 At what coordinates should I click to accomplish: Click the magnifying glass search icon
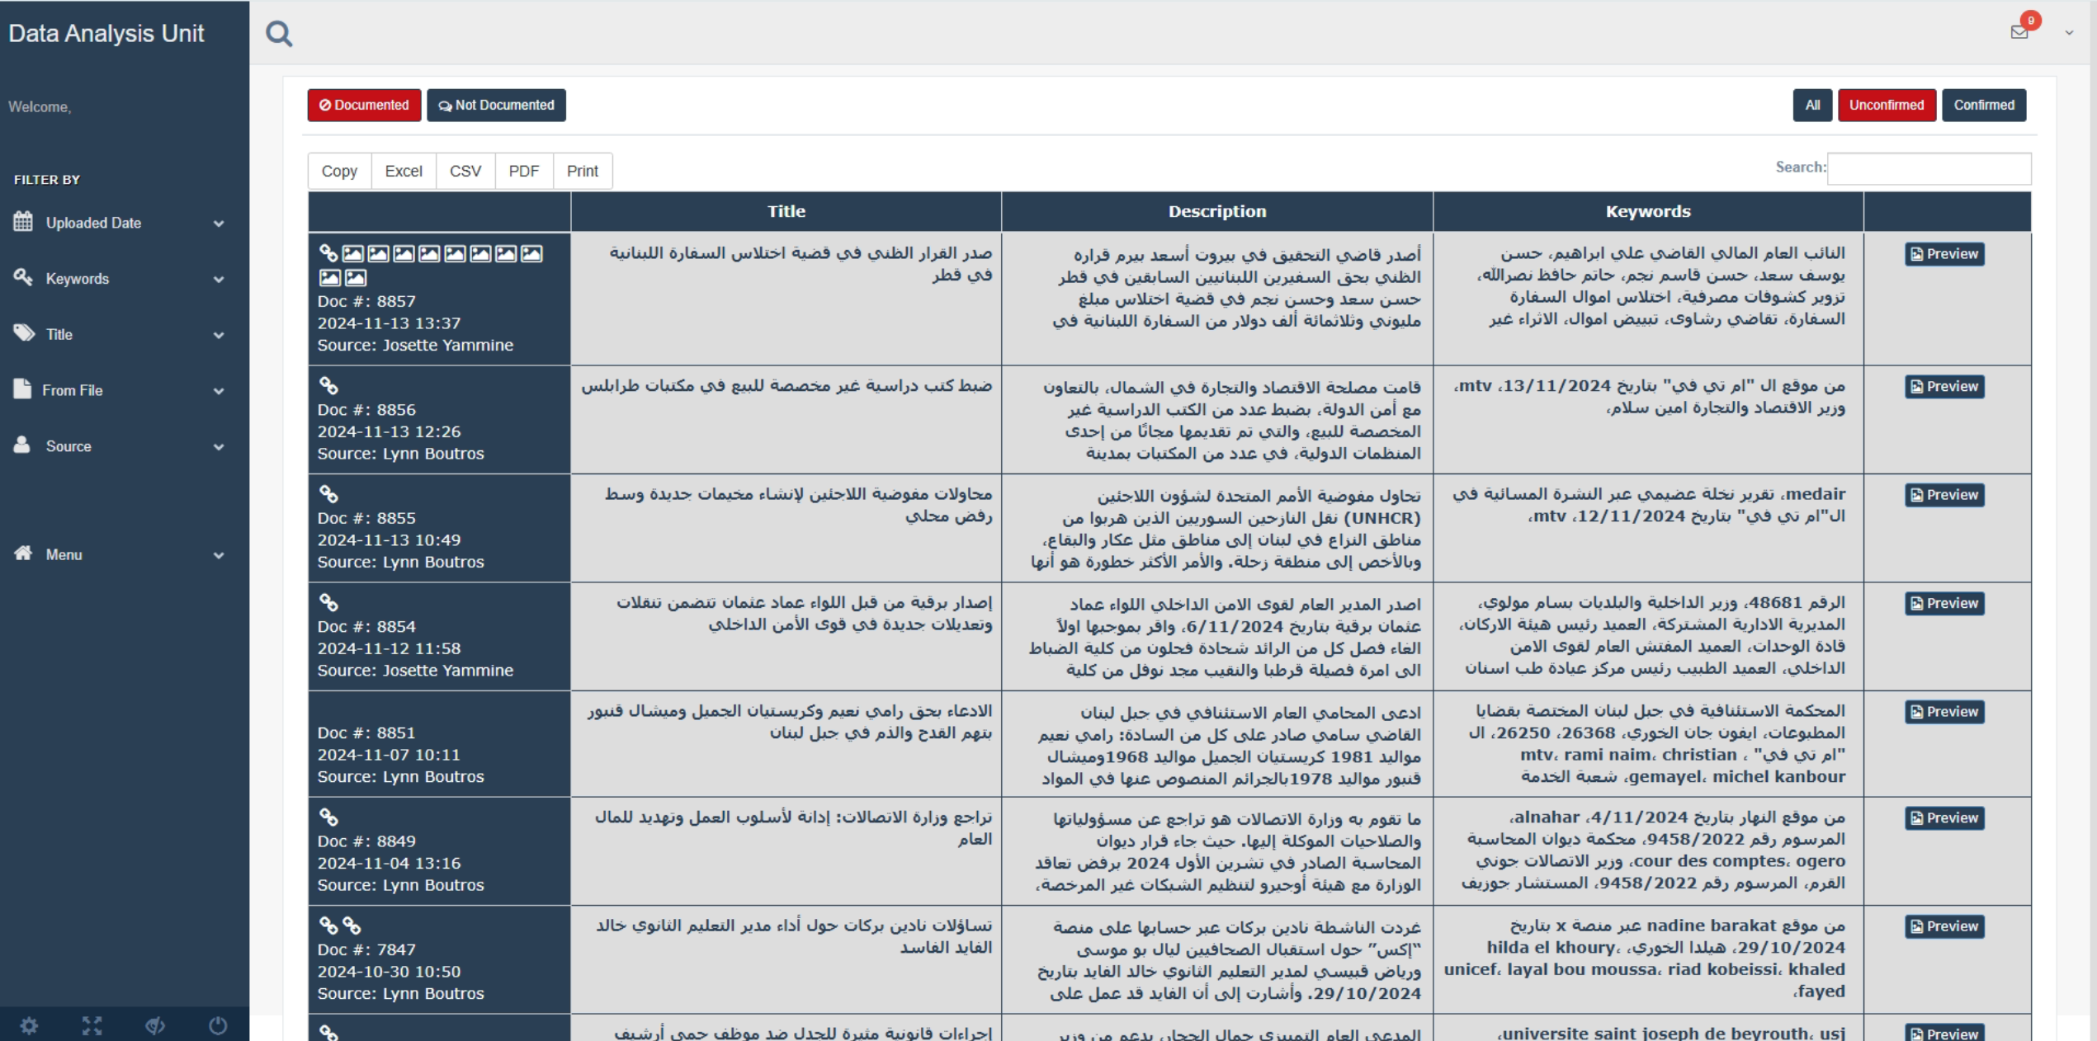pyautogui.click(x=279, y=34)
